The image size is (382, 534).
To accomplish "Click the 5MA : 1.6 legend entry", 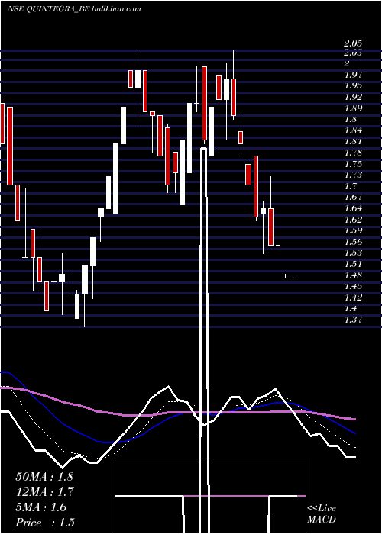I will (41, 507).
